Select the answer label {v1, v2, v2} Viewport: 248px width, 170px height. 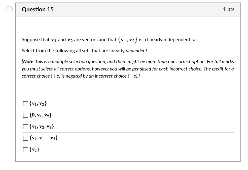tap(42, 127)
